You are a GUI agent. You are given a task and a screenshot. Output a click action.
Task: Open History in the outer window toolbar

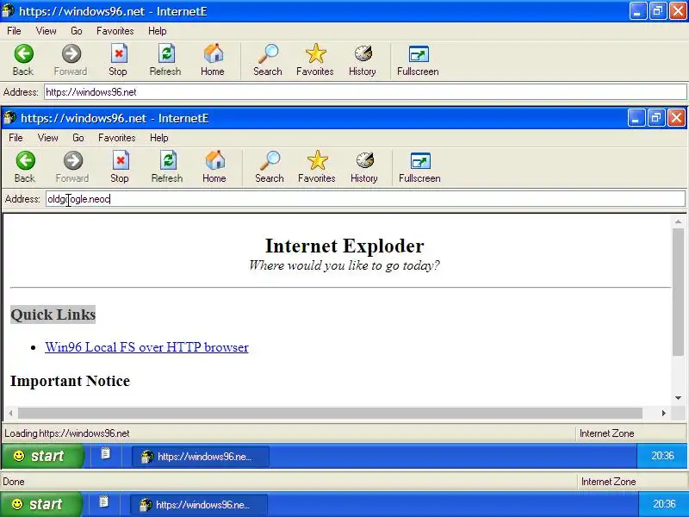(x=363, y=60)
